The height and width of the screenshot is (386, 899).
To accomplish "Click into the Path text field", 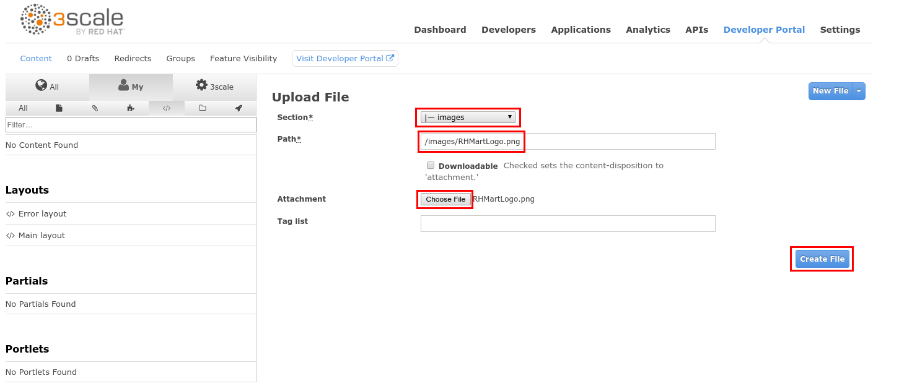I will click(x=567, y=142).
